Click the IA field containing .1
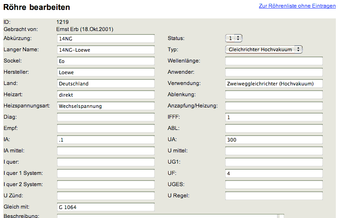This screenshot has height=218, width=339. point(106,140)
